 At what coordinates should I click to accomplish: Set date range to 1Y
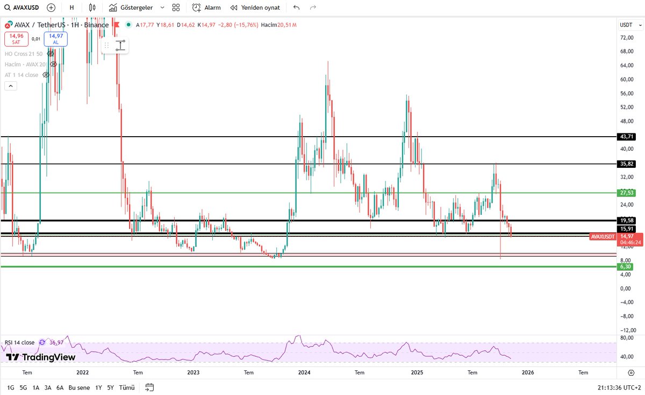point(98,387)
